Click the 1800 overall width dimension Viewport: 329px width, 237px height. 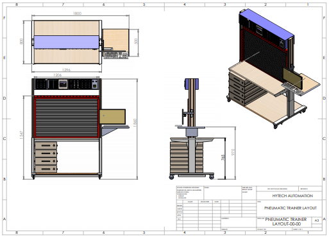click(x=77, y=13)
